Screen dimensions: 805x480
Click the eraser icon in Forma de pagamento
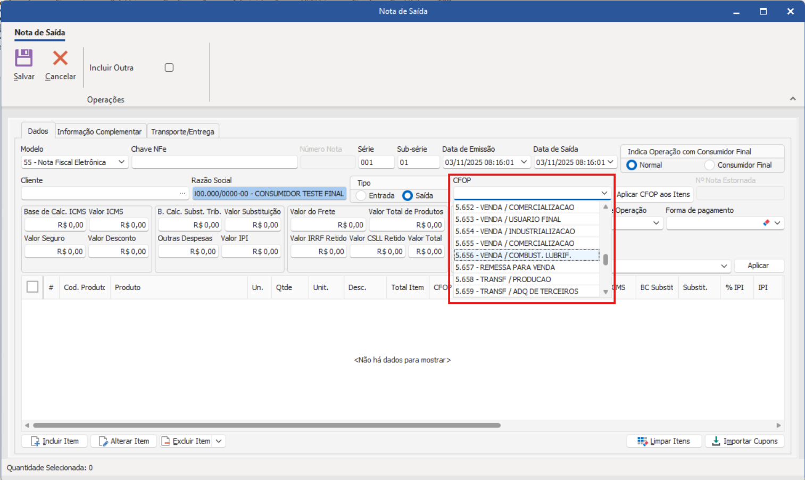(766, 223)
